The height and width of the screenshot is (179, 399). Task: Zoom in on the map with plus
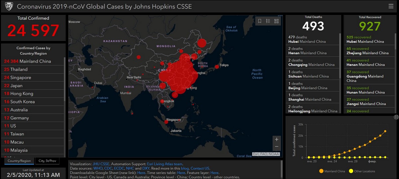277,139
